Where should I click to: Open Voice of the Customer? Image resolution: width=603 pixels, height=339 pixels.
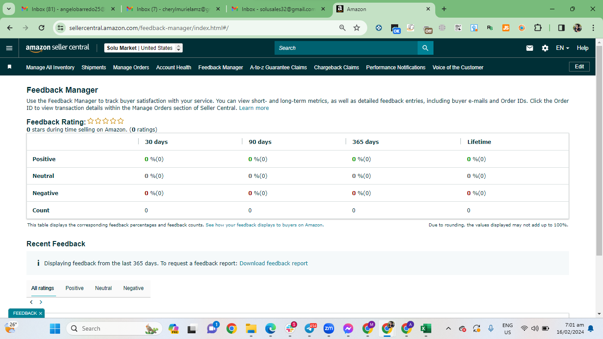tap(458, 68)
